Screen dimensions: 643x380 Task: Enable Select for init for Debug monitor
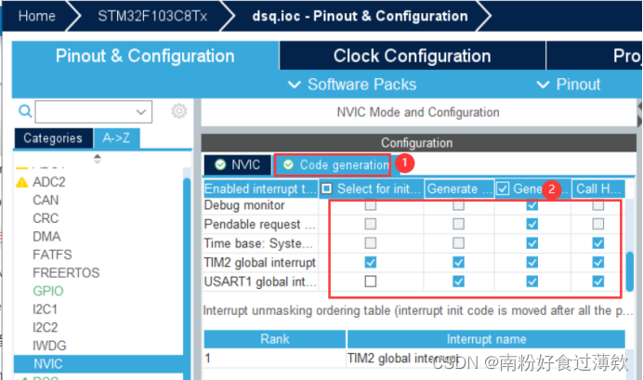coord(371,205)
